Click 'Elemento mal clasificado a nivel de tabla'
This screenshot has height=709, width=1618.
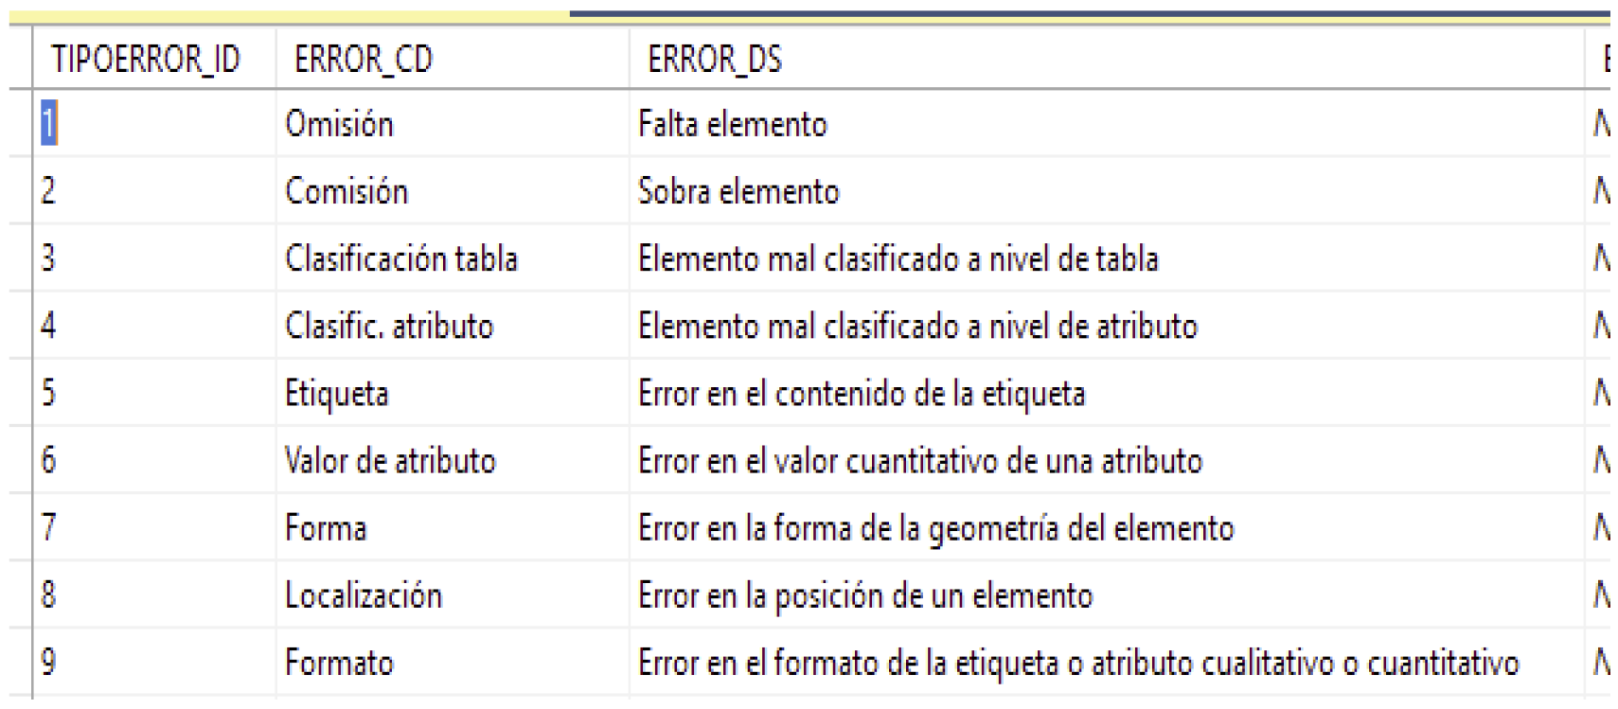(898, 258)
